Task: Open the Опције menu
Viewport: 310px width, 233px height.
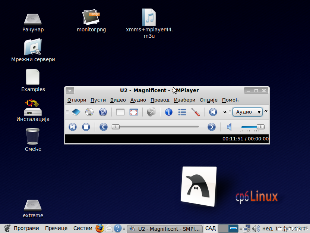Action: click(208, 100)
